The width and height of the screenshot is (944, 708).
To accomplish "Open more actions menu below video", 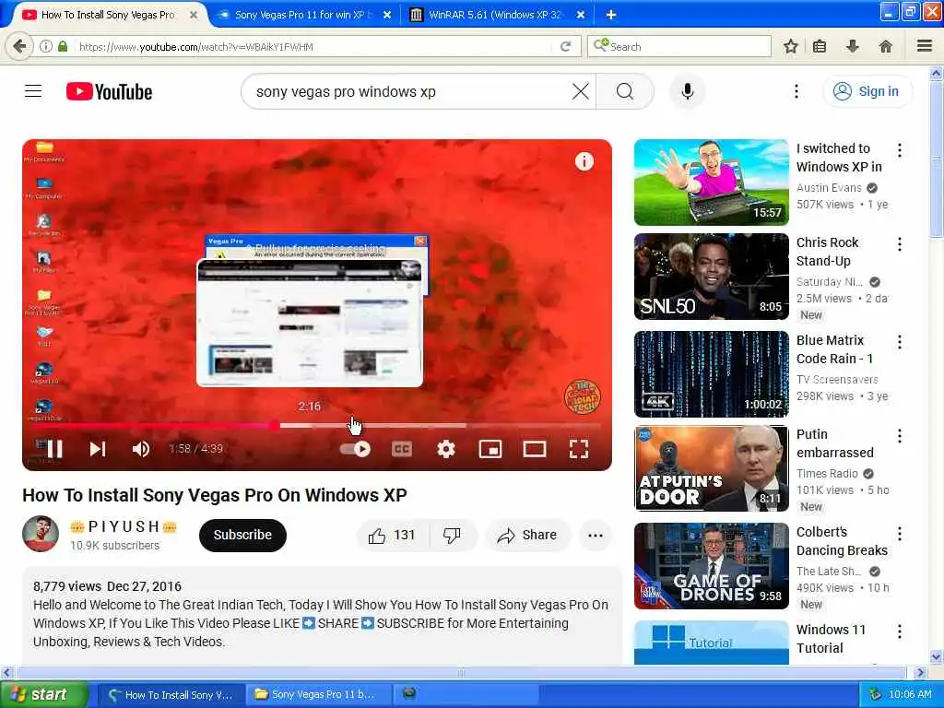I will pyautogui.click(x=595, y=536).
